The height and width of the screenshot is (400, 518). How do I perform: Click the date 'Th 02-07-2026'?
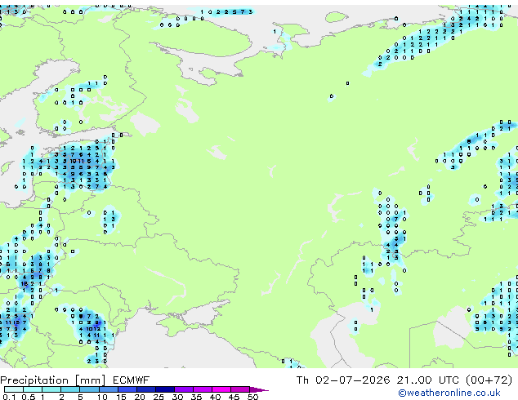pos(343,380)
